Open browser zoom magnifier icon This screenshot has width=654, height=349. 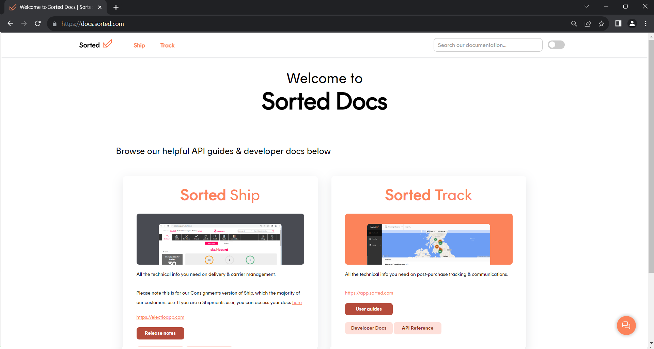(574, 23)
